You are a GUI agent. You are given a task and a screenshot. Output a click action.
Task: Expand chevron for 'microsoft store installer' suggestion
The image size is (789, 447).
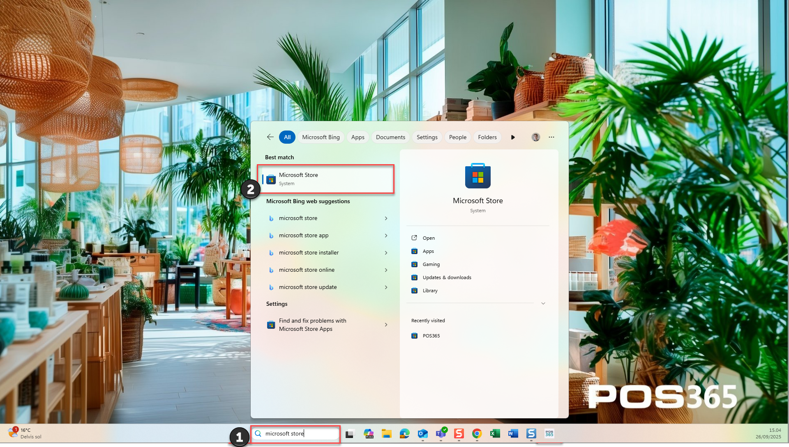point(386,253)
